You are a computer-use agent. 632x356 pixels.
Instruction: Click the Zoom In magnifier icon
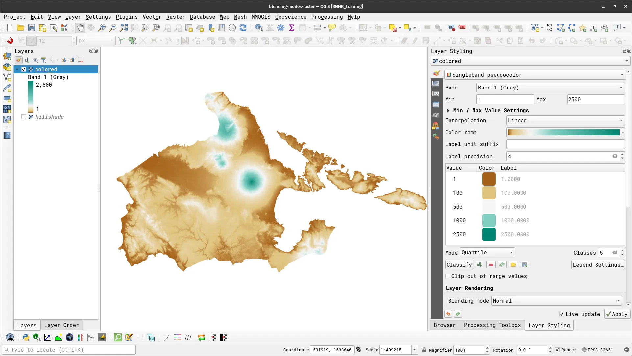(x=102, y=28)
